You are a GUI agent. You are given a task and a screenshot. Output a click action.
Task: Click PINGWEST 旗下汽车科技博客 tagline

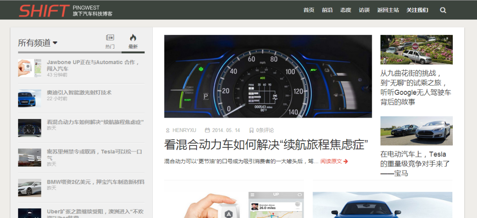(93, 11)
